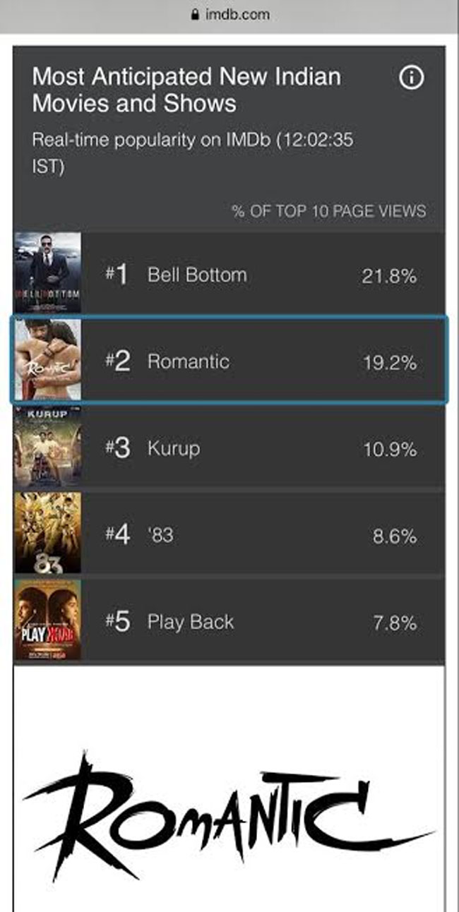Open the Play Back title link
This screenshot has height=912, width=459.
(190, 622)
